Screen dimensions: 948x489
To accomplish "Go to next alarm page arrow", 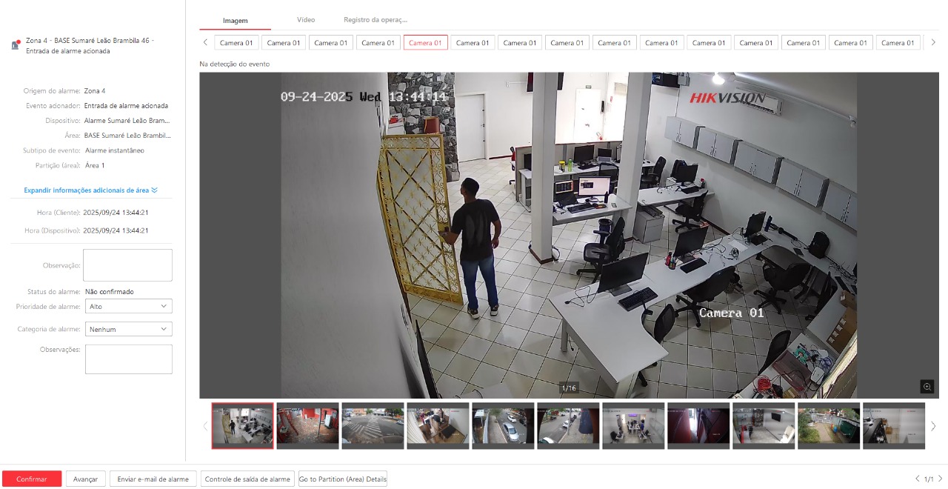I will coord(941,479).
